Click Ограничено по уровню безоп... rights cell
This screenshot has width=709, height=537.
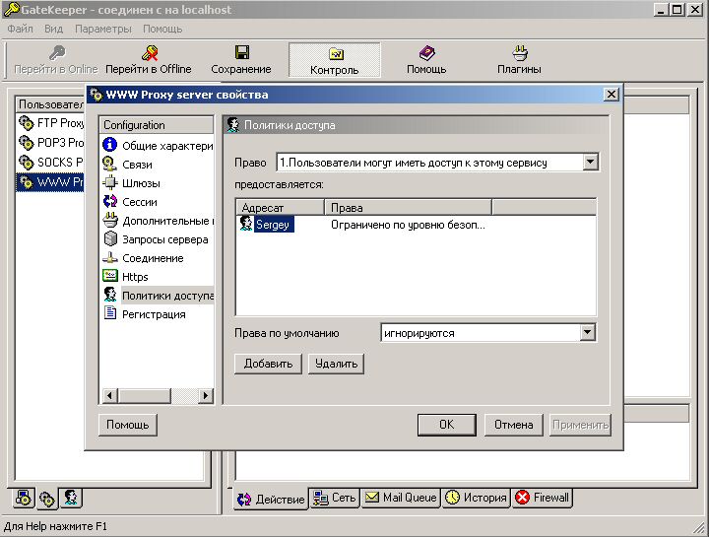point(408,225)
